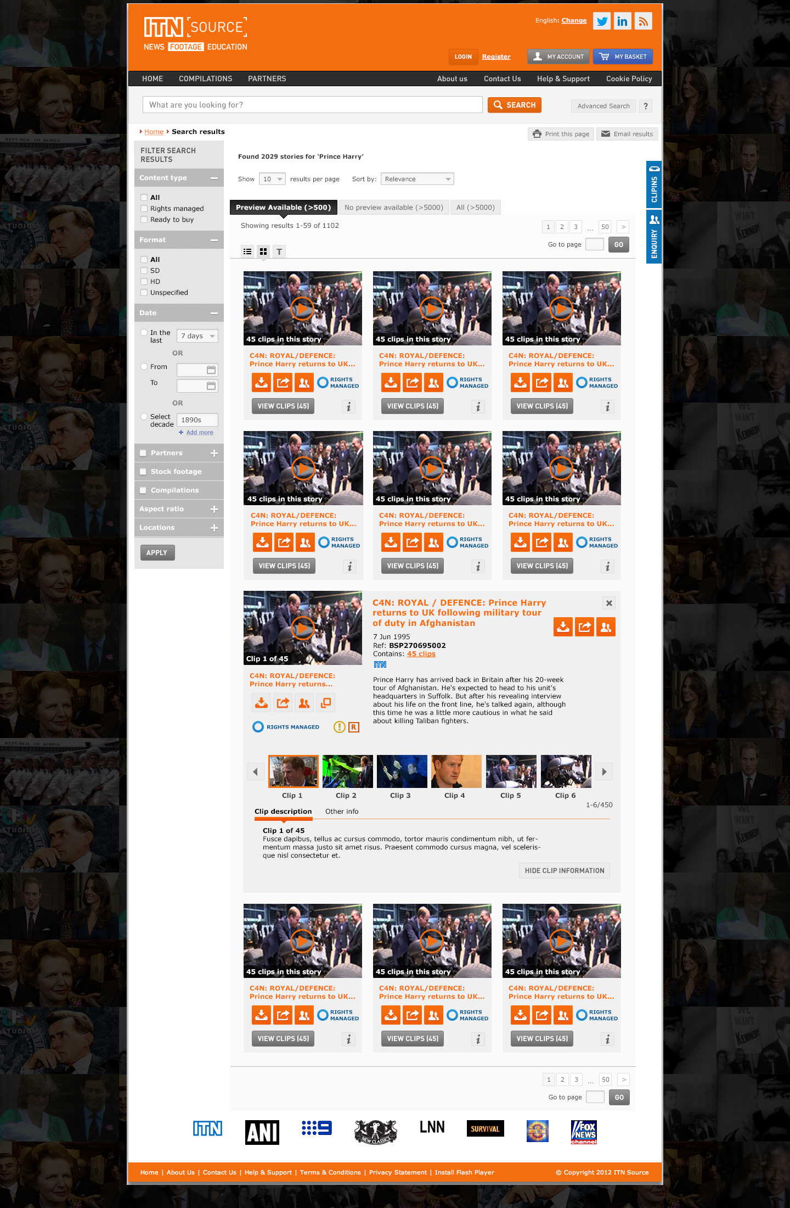This screenshot has height=1208, width=790.
Task: Click the '45 clips' link
Action: click(x=421, y=654)
